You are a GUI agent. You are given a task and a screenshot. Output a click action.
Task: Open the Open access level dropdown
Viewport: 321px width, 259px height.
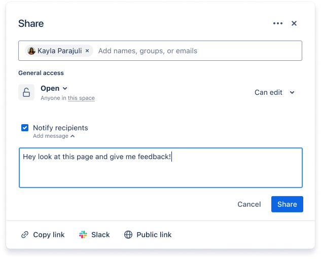click(54, 88)
